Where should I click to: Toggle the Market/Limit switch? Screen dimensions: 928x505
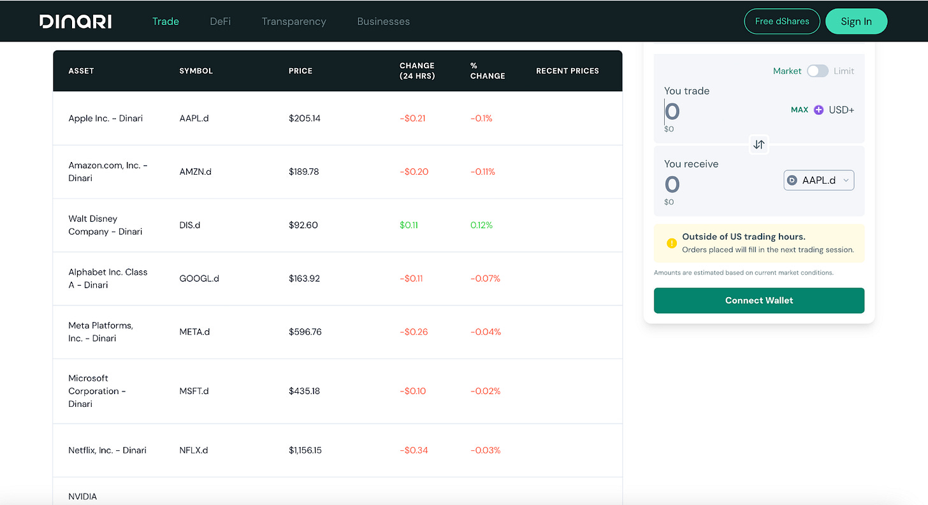click(x=818, y=71)
